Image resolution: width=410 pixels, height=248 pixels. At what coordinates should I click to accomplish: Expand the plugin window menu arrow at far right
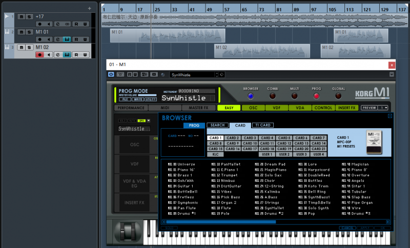coord(392,75)
